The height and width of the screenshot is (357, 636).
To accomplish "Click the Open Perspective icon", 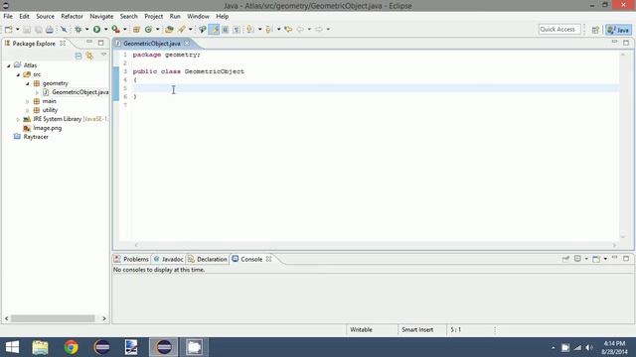I will 595,30.
